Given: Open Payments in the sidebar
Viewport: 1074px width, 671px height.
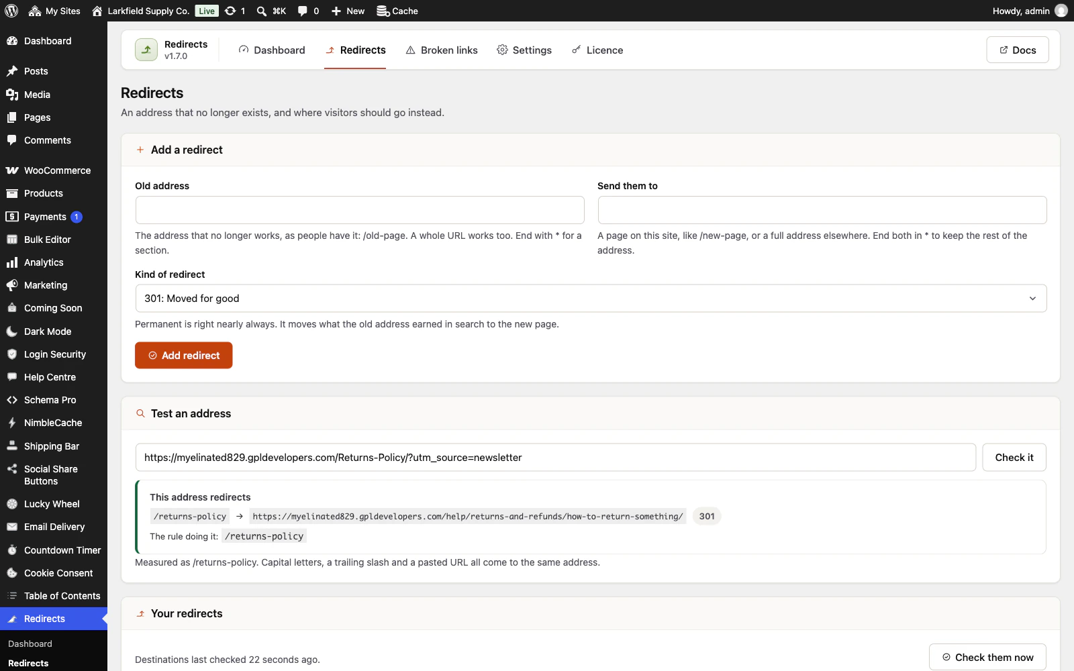Looking at the screenshot, I should (54, 217).
